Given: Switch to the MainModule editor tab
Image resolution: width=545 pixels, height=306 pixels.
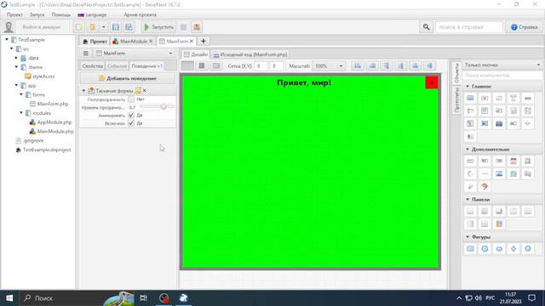Looking at the screenshot, I should pos(133,41).
